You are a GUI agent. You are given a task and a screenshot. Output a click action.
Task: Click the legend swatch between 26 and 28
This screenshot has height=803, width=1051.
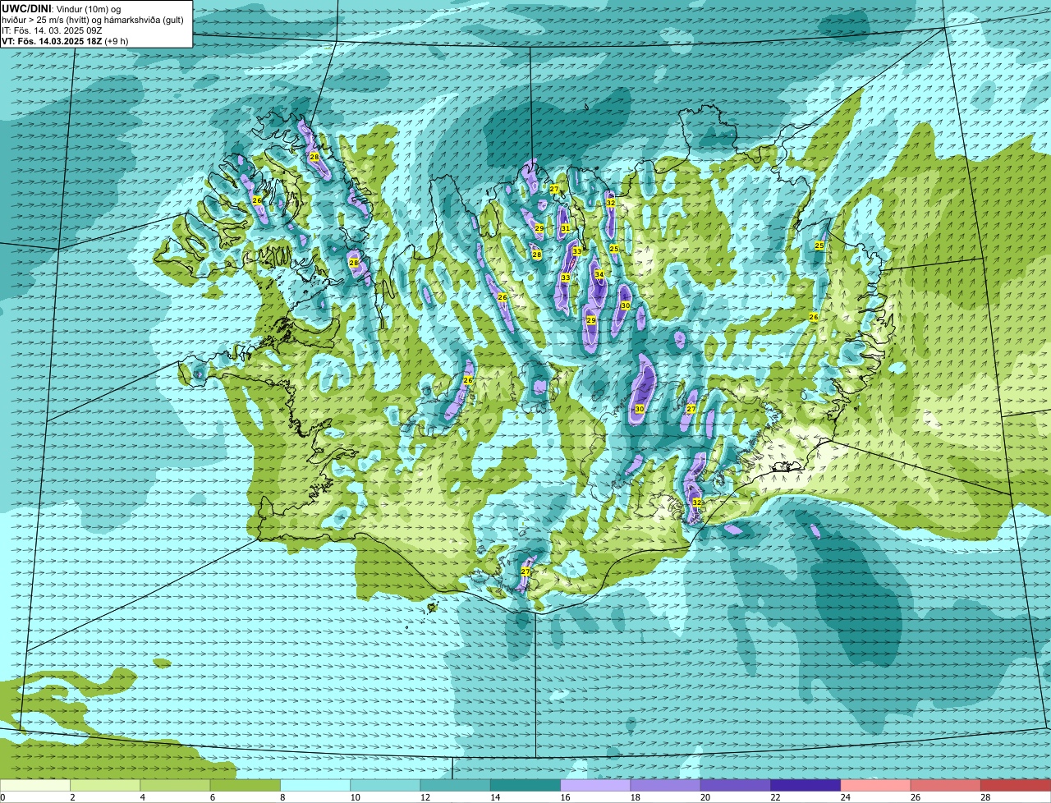click(946, 785)
